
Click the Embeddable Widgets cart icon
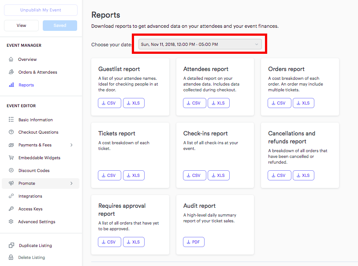[11, 157]
